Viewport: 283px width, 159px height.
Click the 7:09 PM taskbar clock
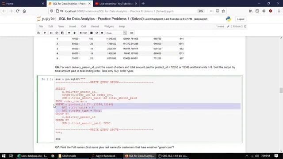pyautogui.click(x=265, y=156)
